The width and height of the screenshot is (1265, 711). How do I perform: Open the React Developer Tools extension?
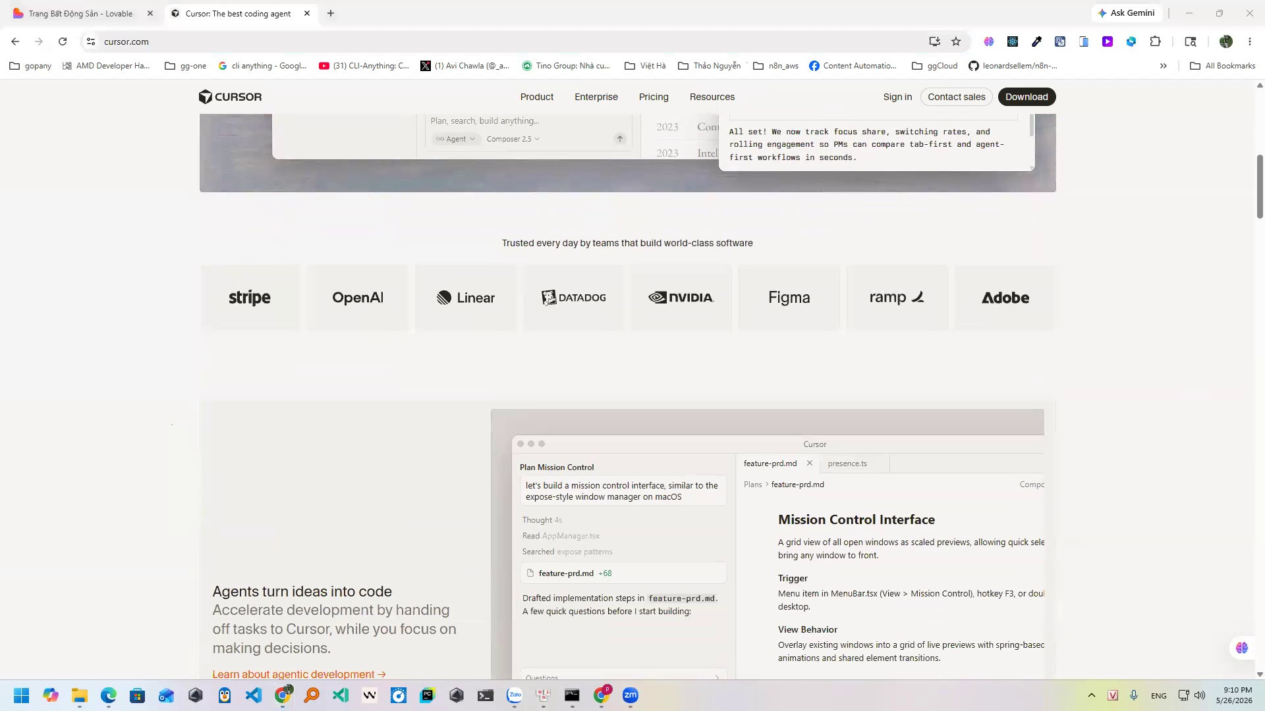pyautogui.click(x=1013, y=41)
